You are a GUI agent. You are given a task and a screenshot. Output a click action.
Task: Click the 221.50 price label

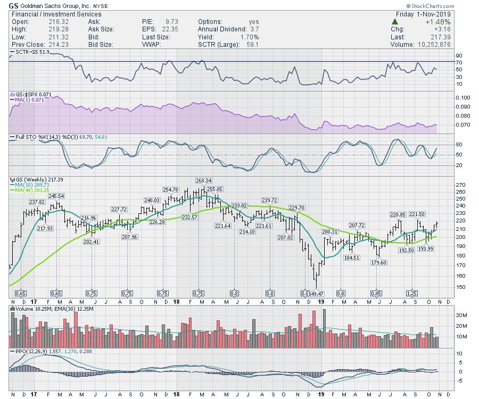click(x=417, y=214)
